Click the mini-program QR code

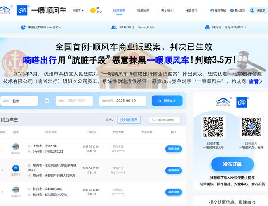tap(252, 127)
